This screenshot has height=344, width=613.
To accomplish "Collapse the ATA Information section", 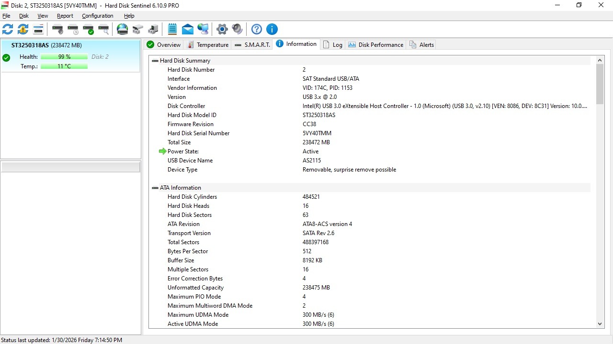I will tap(155, 188).
